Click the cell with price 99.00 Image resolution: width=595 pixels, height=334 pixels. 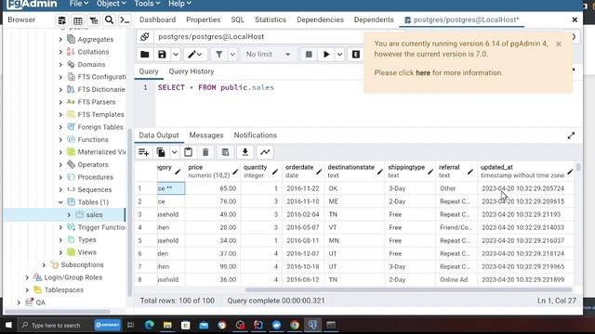(213, 266)
